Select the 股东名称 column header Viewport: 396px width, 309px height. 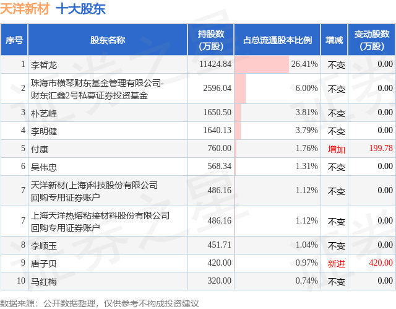(108, 40)
